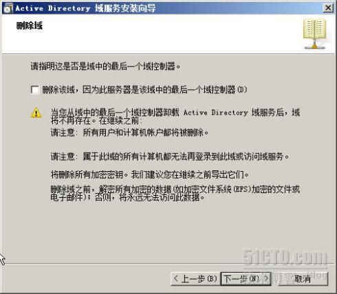
Task: Click warning text 当您从域中的最后一个域控制器卸载
Action: coord(115,112)
